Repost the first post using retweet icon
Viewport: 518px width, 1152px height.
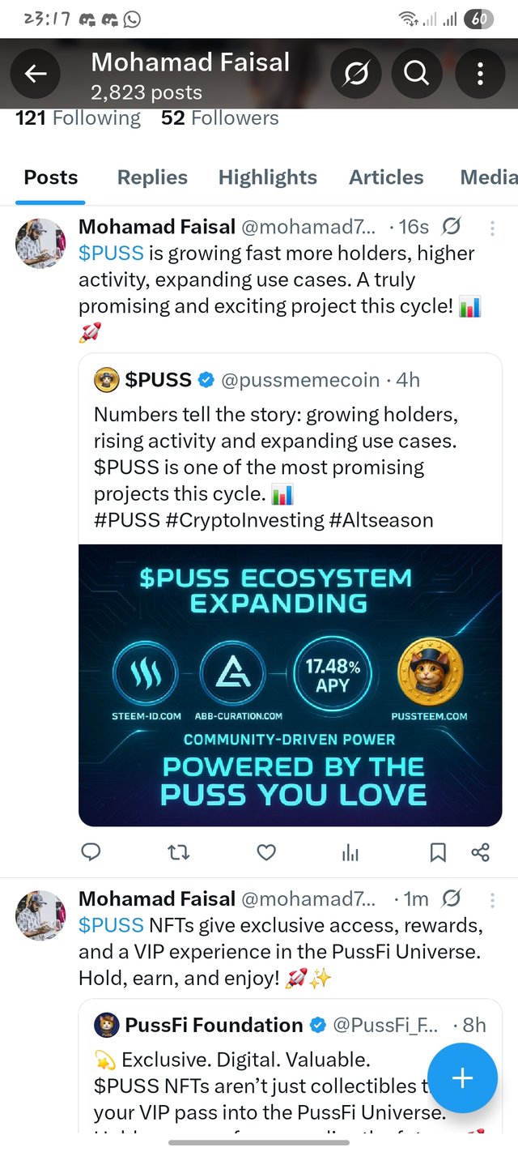tap(178, 851)
